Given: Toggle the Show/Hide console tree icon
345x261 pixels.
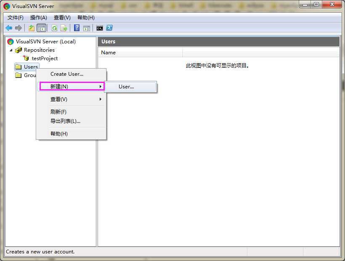Looking at the screenshot, I should 41,28.
